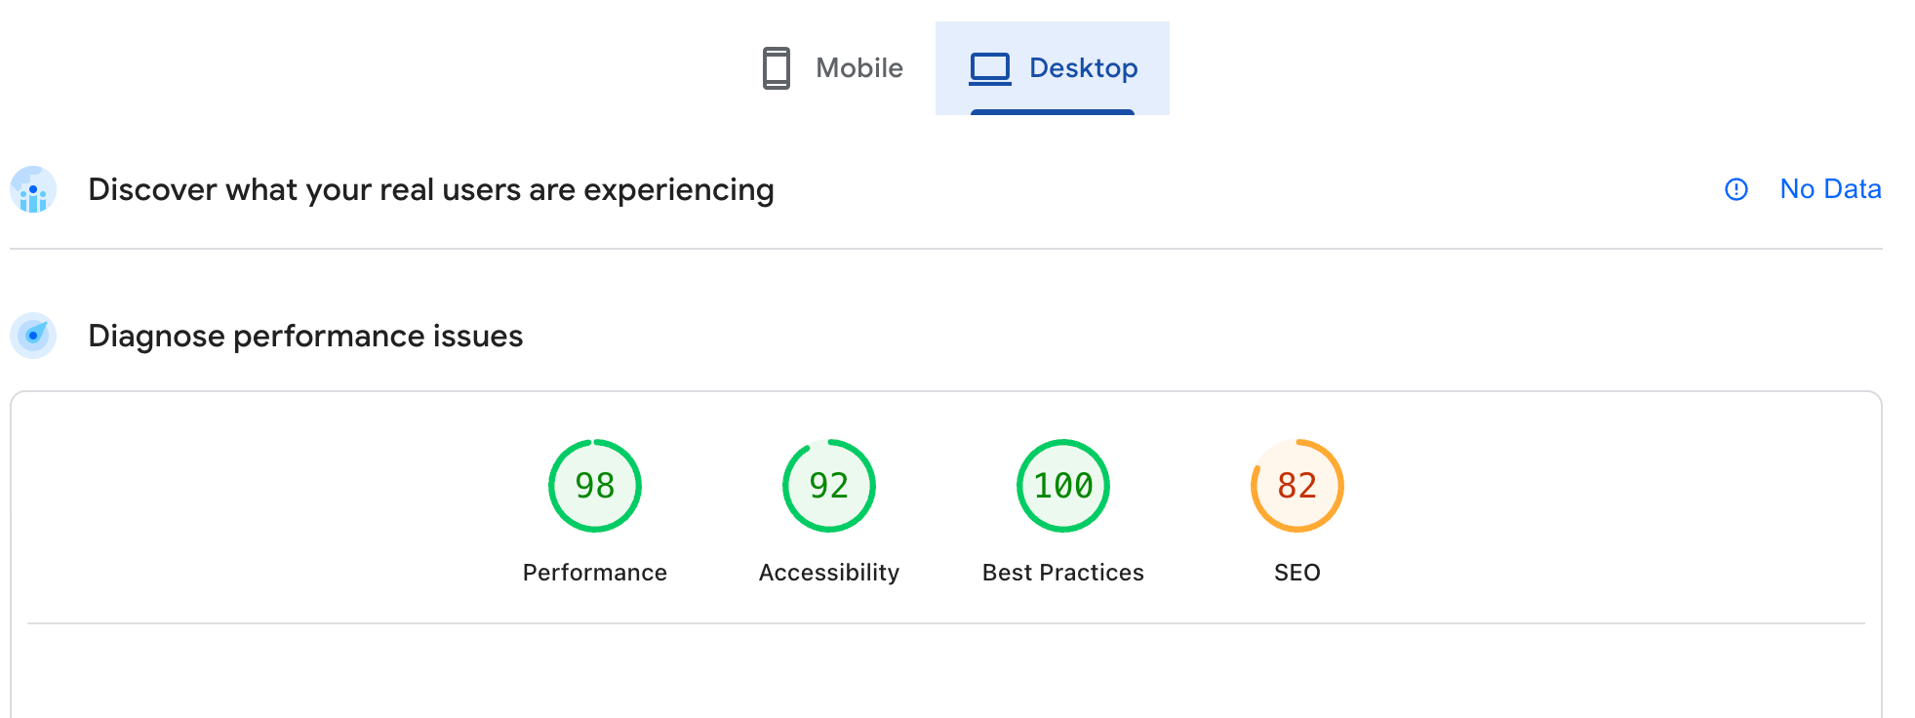Click the Best Practices gauge showing 100
The height and width of the screenshot is (718, 1915).
(1062, 486)
